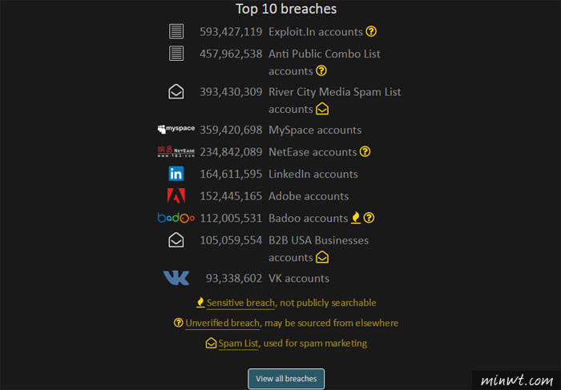Open the Sensitive breach link
The height and width of the screenshot is (390, 561).
(240, 303)
